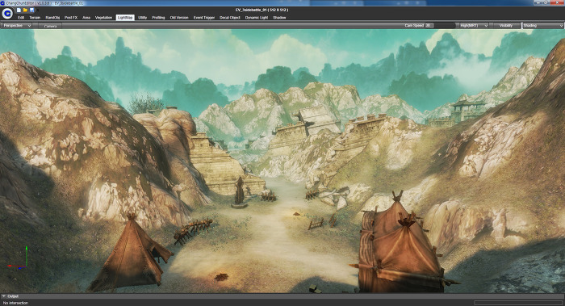
Task: Select the Shadow tab
Action: click(279, 17)
